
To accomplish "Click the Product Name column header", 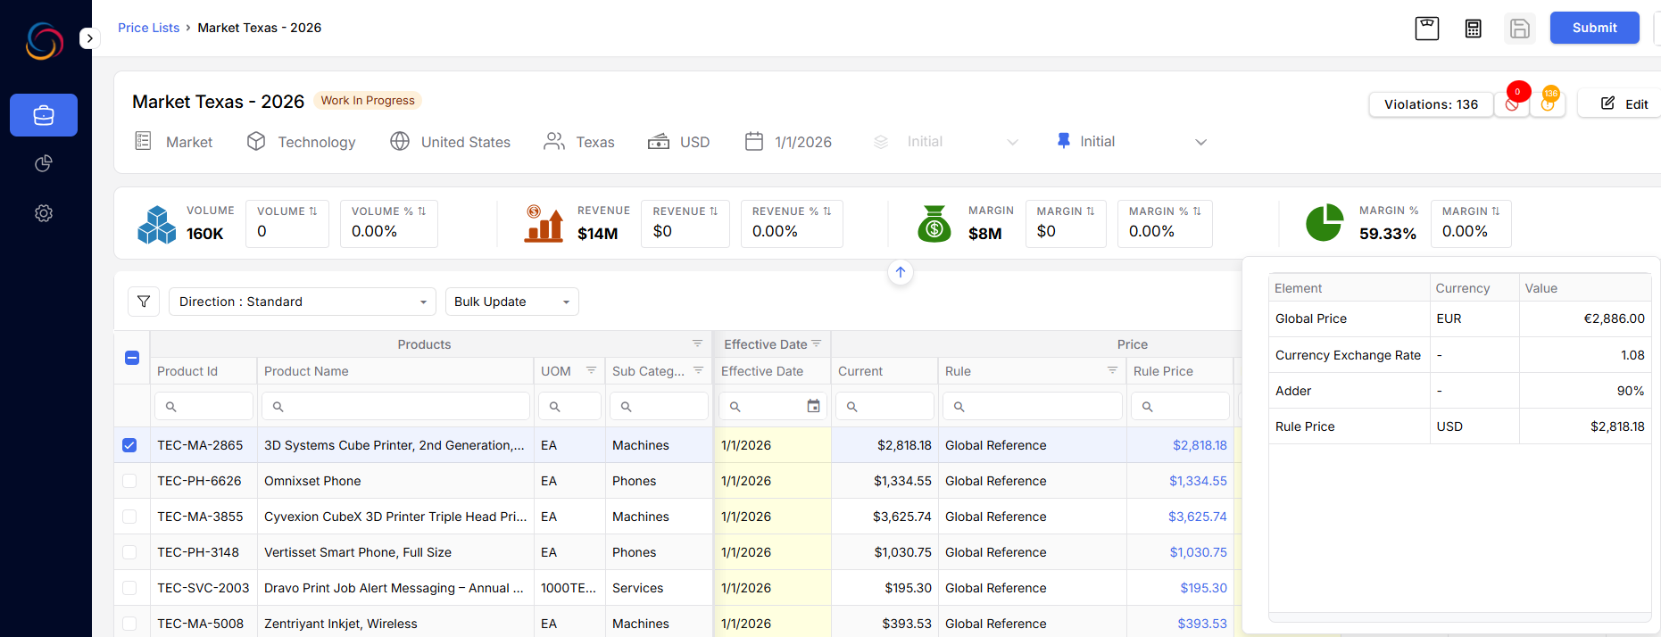I will point(395,371).
